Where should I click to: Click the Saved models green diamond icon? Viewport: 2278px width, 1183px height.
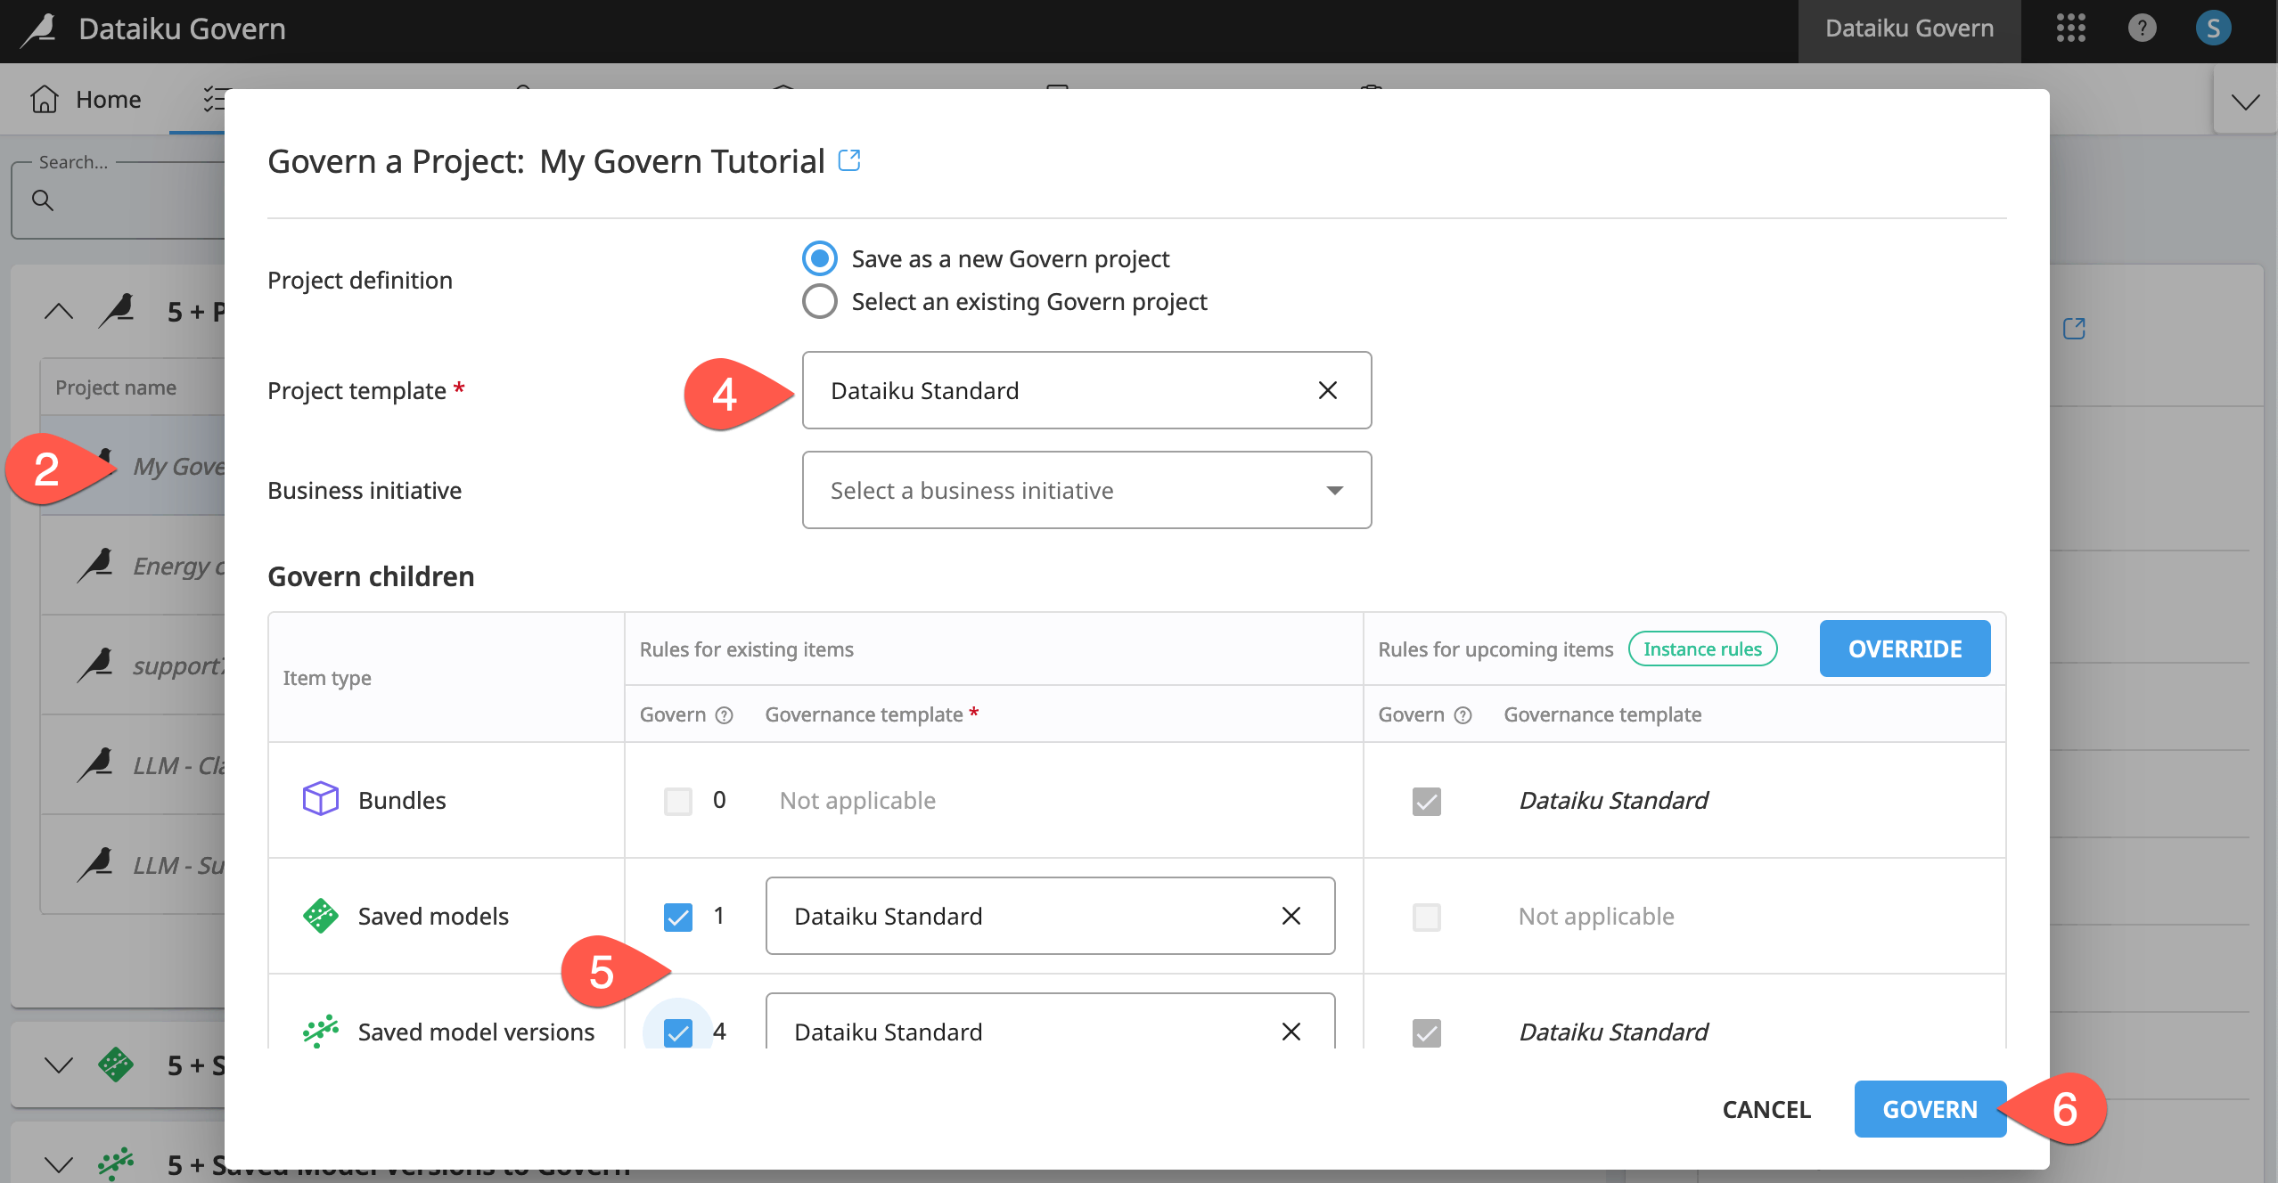click(x=320, y=916)
